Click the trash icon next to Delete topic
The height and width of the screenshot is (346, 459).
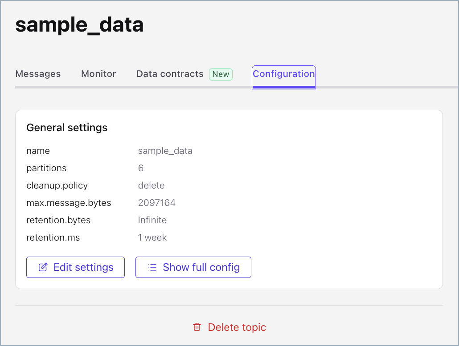[x=197, y=327]
